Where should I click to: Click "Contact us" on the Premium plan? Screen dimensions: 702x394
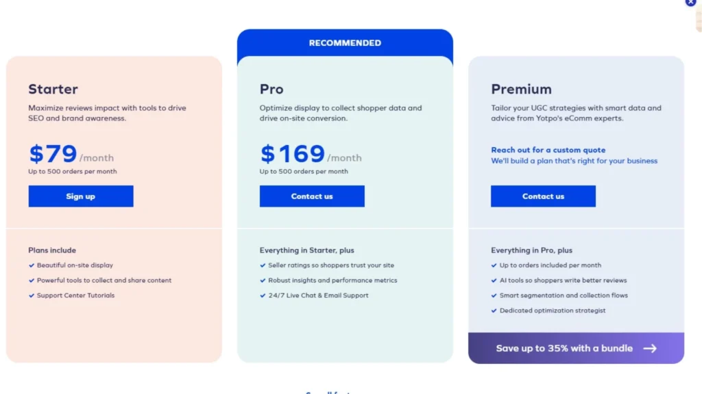coord(543,196)
